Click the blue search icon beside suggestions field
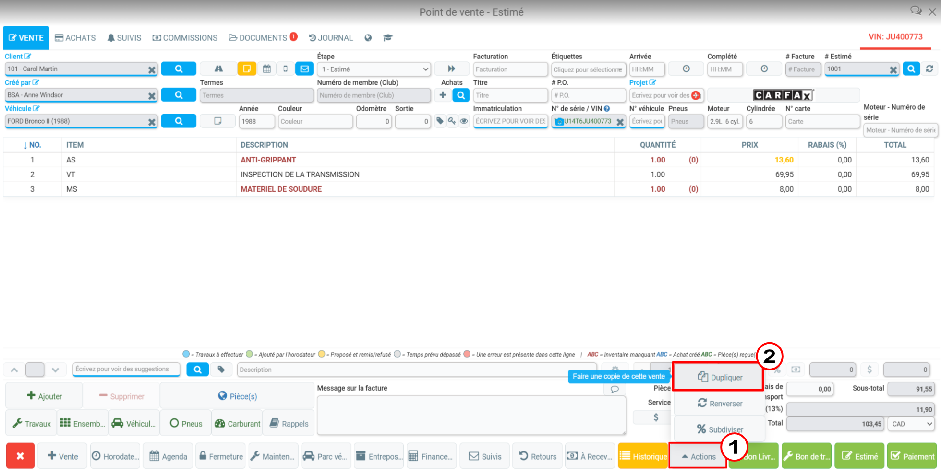Screen dimensions: 941x474 pos(197,370)
